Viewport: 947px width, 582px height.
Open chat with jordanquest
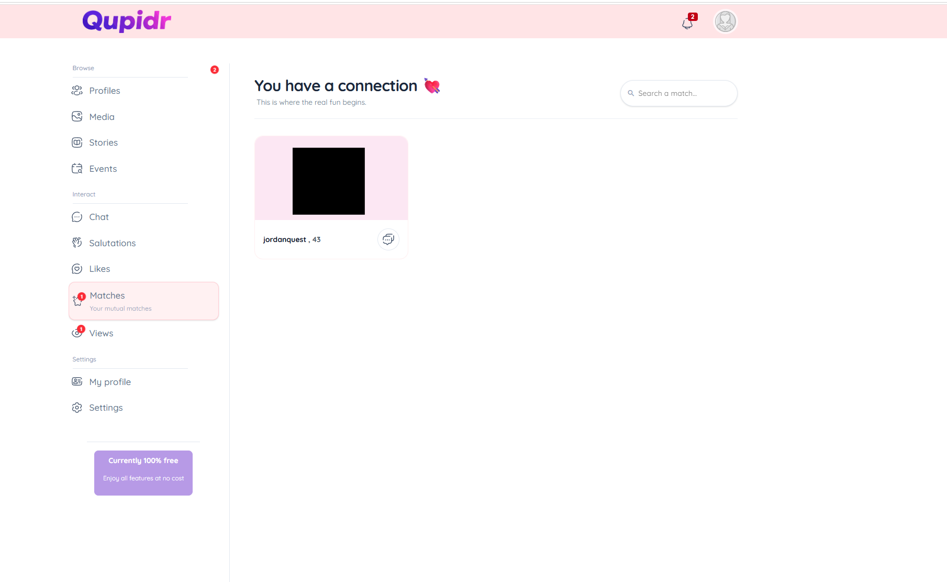[x=388, y=239]
